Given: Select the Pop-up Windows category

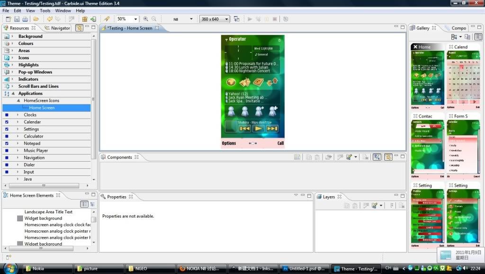Looking at the screenshot, I should 35,72.
